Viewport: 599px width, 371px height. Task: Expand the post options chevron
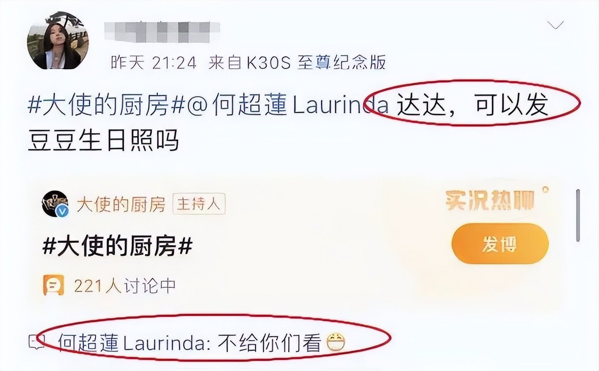click(555, 25)
